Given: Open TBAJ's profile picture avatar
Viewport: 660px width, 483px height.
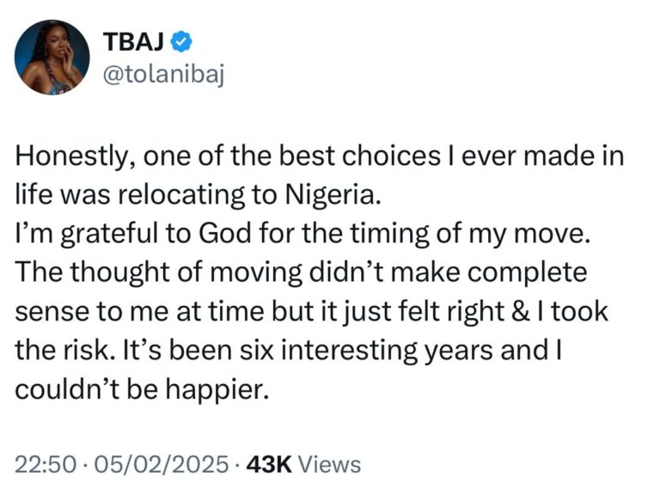Looking at the screenshot, I should 52,58.
